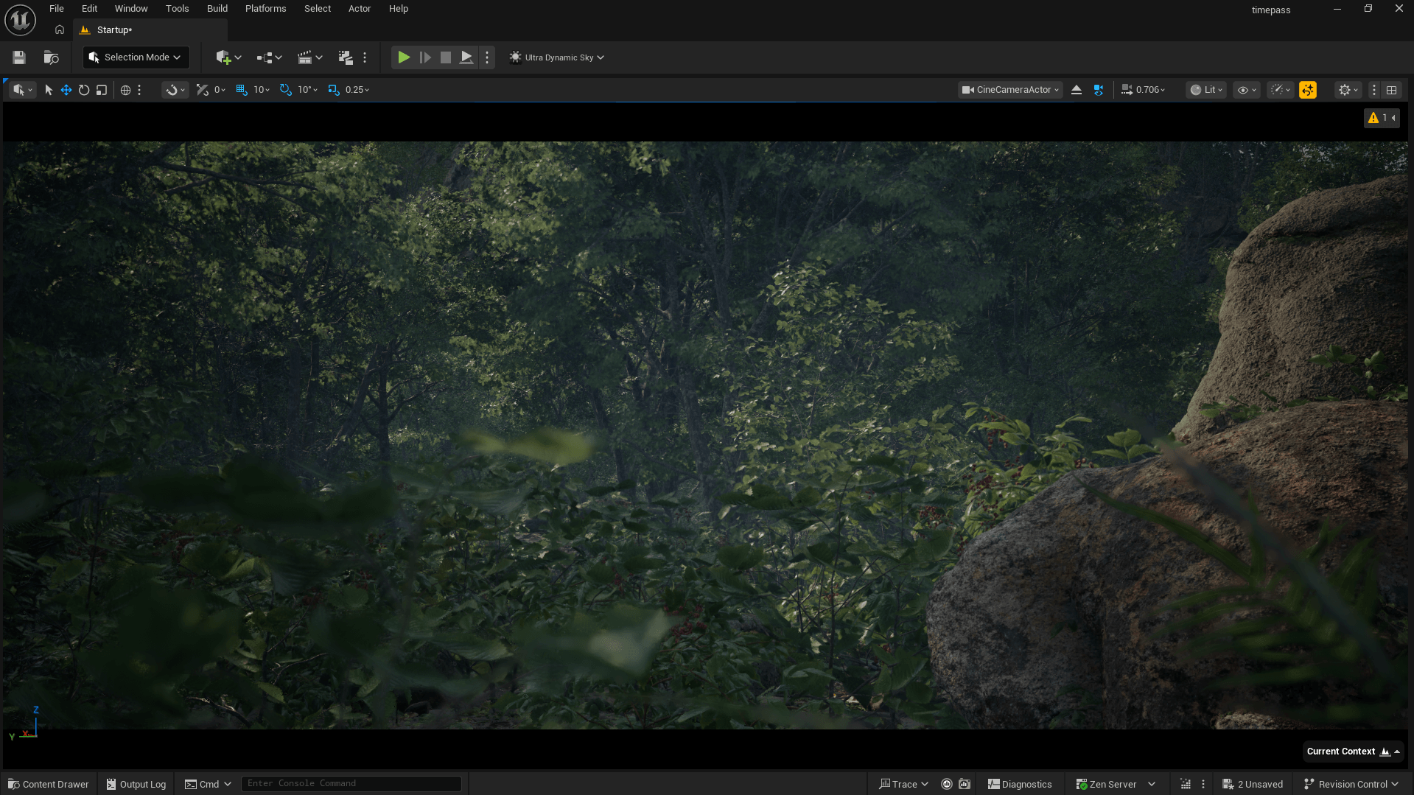
Task: Toggle the rotation snapping icon
Action: [x=286, y=90]
